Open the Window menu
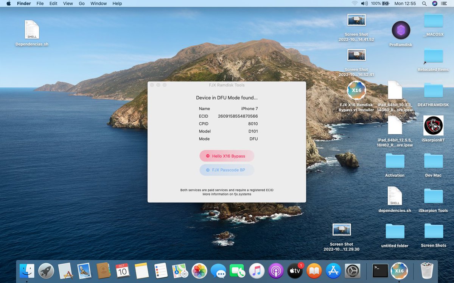 pyautogui.click(x=98, y=3)
